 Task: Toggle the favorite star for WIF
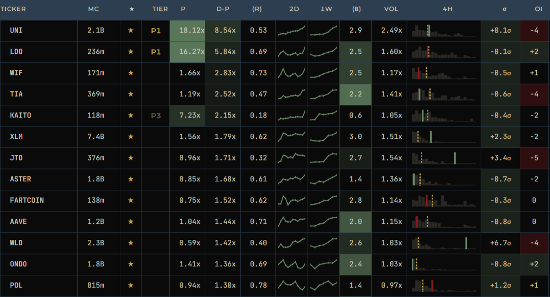coord(131,73)
